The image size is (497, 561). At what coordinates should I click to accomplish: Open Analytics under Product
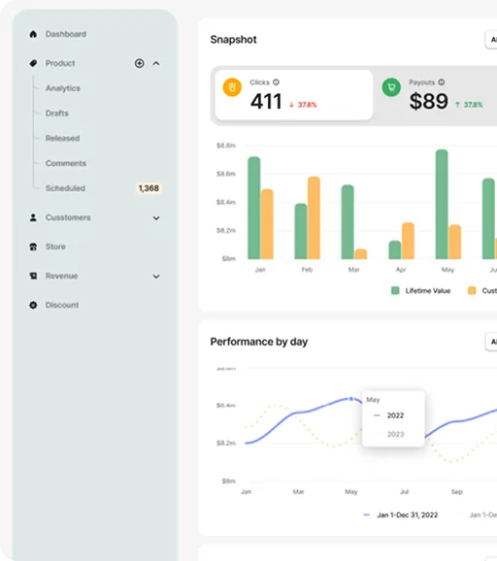(63, 88)
